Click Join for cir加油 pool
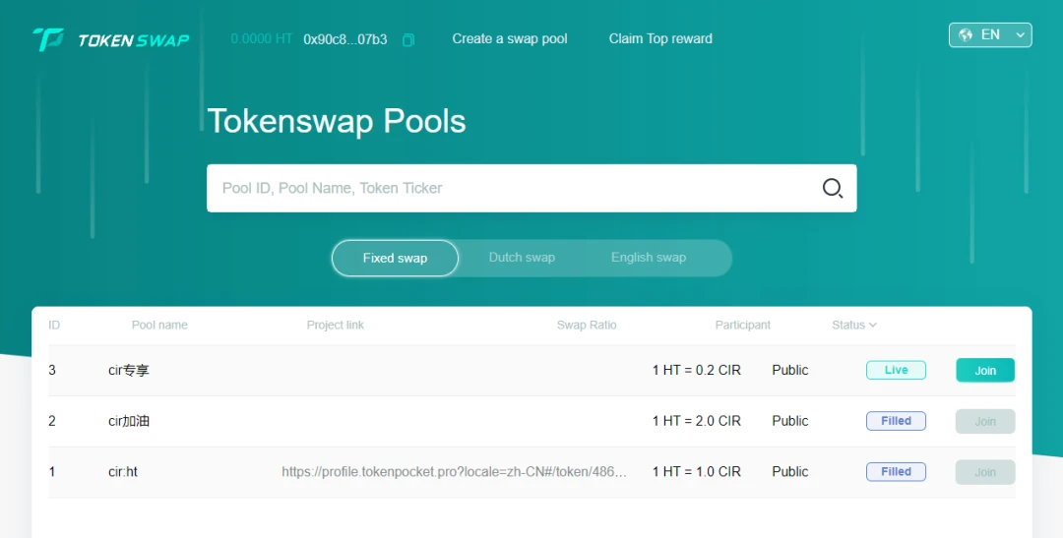 pos(985,422)
